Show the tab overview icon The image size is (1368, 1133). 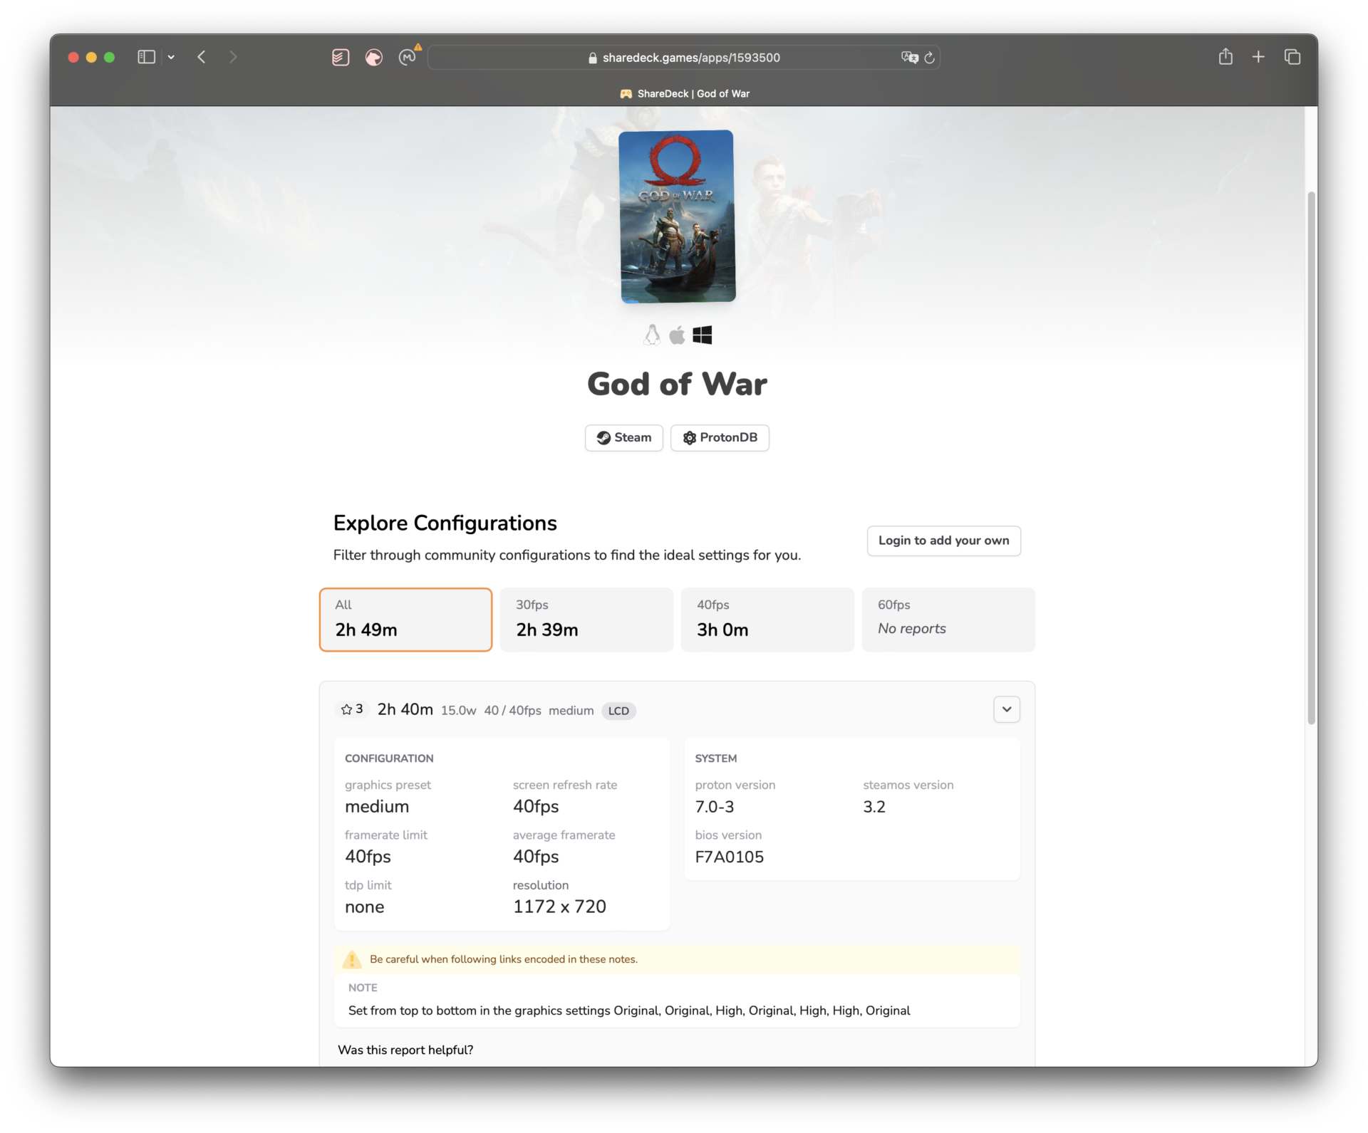[1292, 57]
